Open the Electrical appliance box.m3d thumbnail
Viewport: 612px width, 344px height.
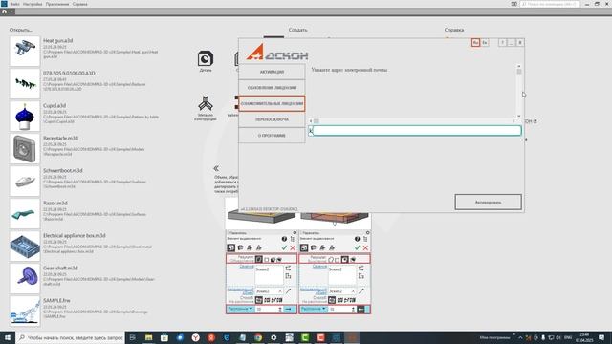(x=25, y=247)
